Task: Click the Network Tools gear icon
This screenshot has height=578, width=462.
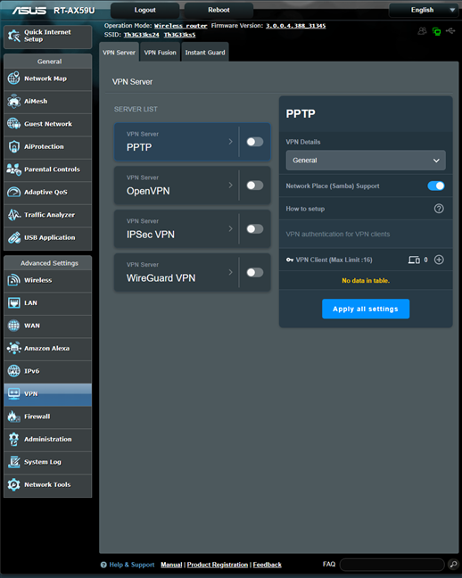Action: click(13, 484)
